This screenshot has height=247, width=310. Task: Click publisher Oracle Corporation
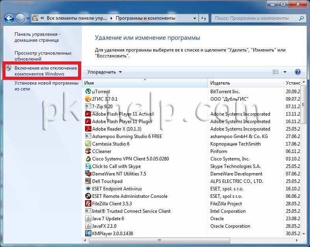[230, 226]
